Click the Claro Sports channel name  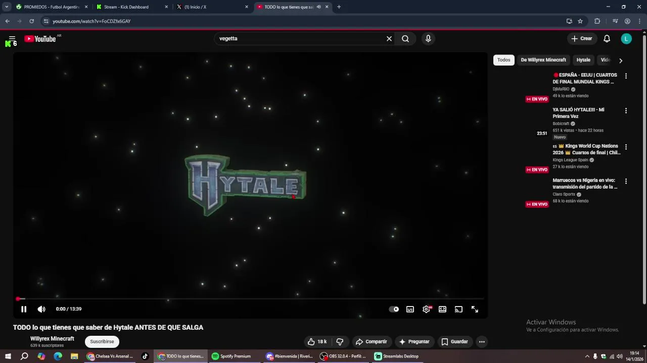click(x=564, y=195)
